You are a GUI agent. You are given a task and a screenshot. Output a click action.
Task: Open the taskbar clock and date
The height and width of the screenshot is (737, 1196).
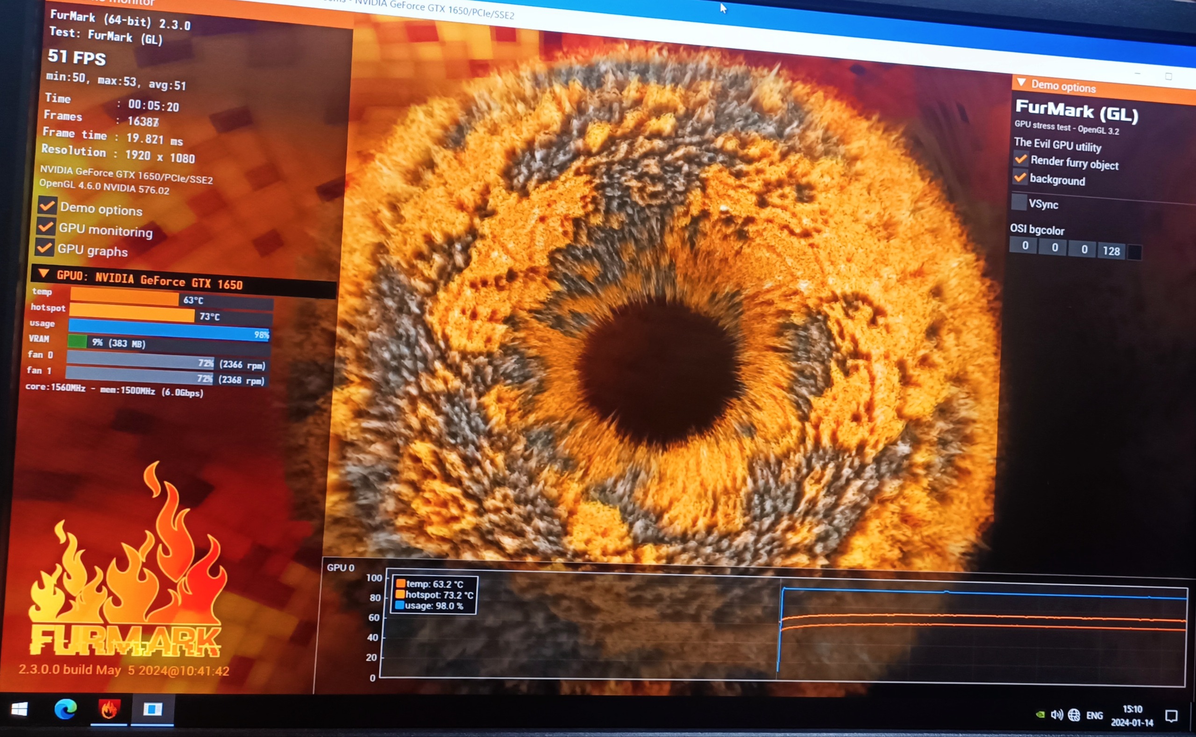coord(1132,716)
